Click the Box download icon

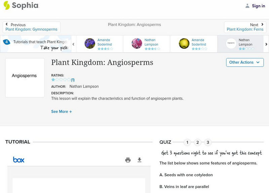pyautogui.click(x=140, y=160)
